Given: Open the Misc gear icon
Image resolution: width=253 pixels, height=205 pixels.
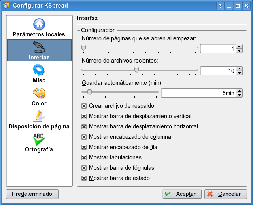Looking at the screenshot, I should (x=39, y=70).
